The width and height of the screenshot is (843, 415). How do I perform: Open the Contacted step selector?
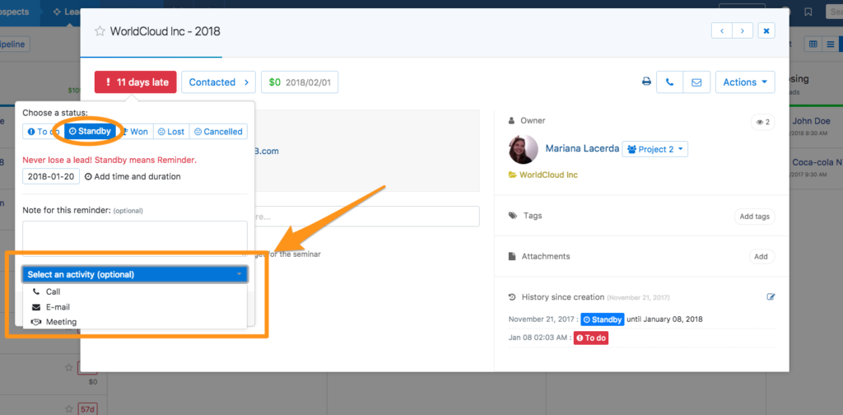218,82
